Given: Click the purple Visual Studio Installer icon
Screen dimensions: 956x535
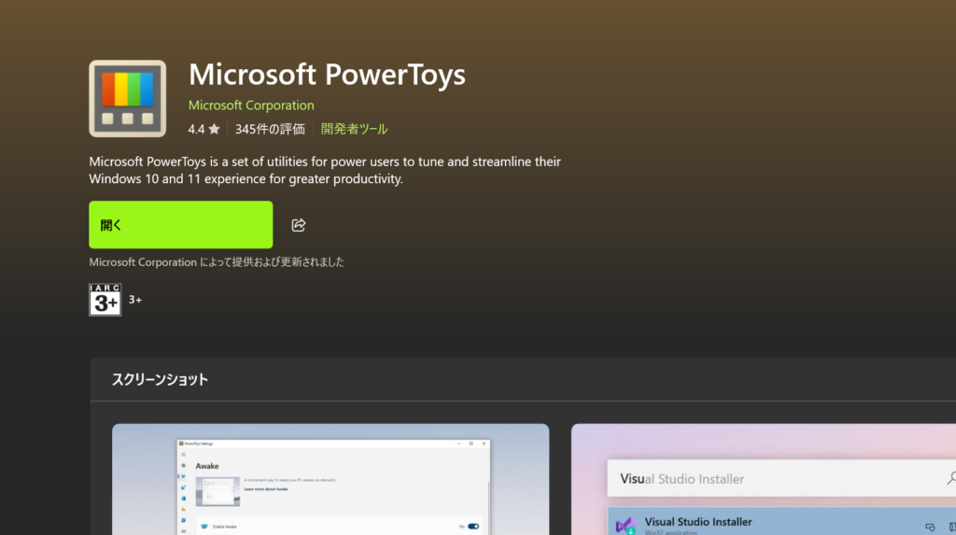Looking at the screenshot, I should click(x=625, y=525).
